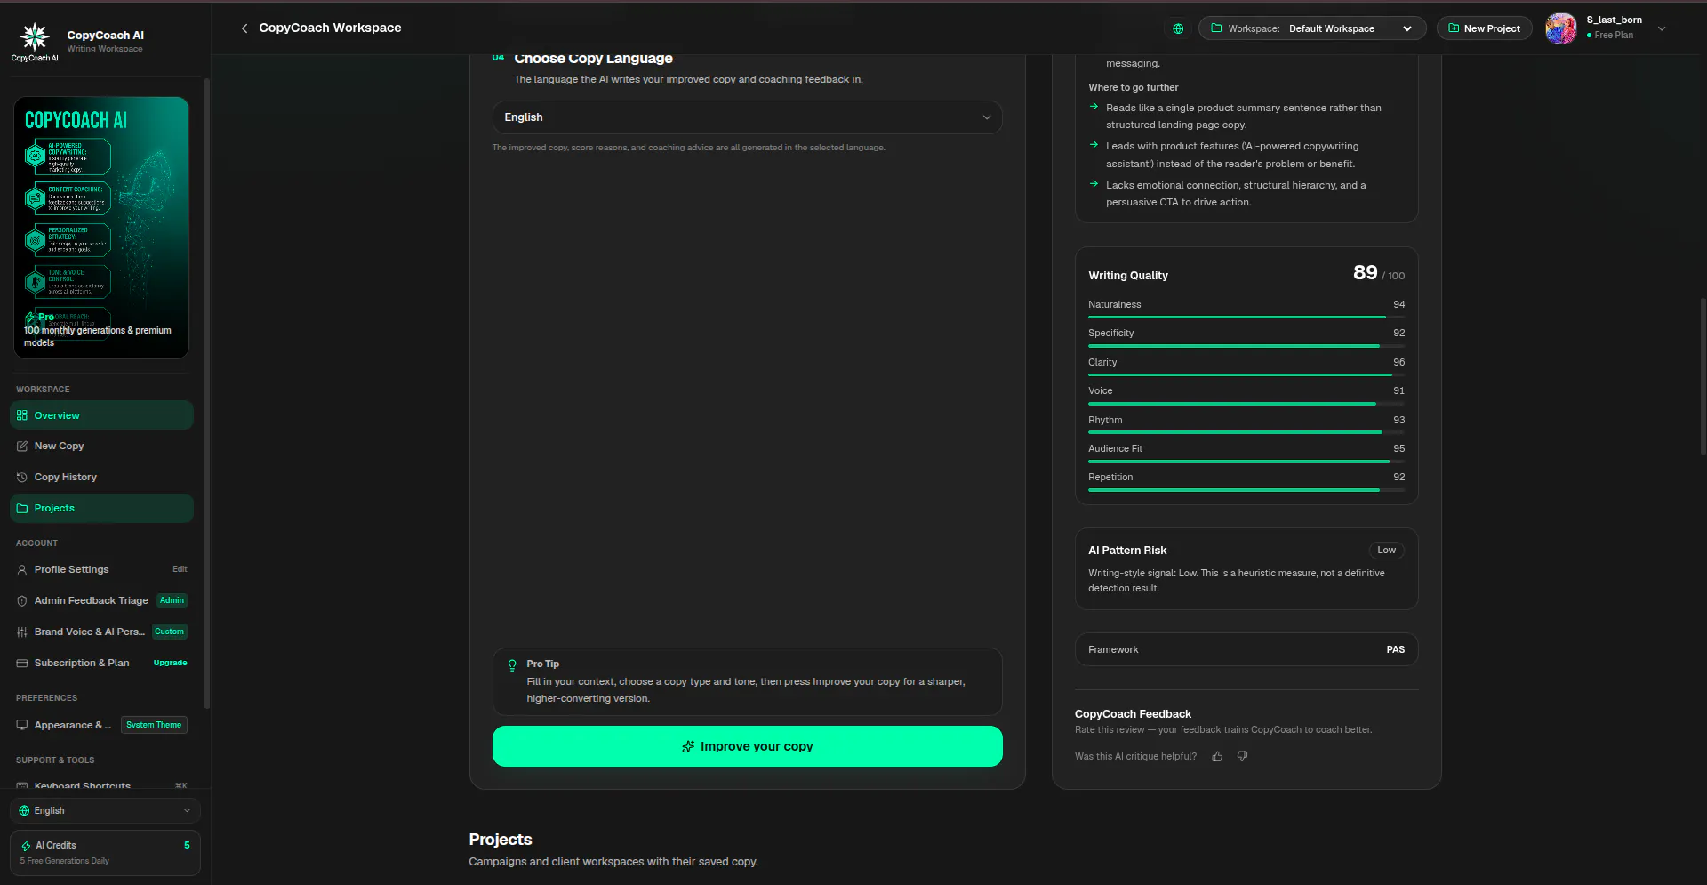Click the Copy History clock icon
Screen dimensions: 1707x885
point(22,478)
